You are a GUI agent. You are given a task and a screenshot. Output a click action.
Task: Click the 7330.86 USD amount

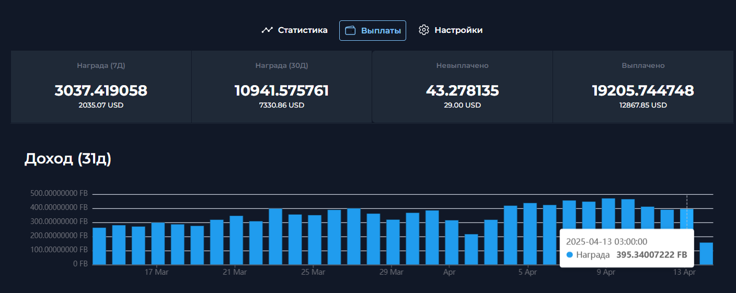(x=282, y=105)
